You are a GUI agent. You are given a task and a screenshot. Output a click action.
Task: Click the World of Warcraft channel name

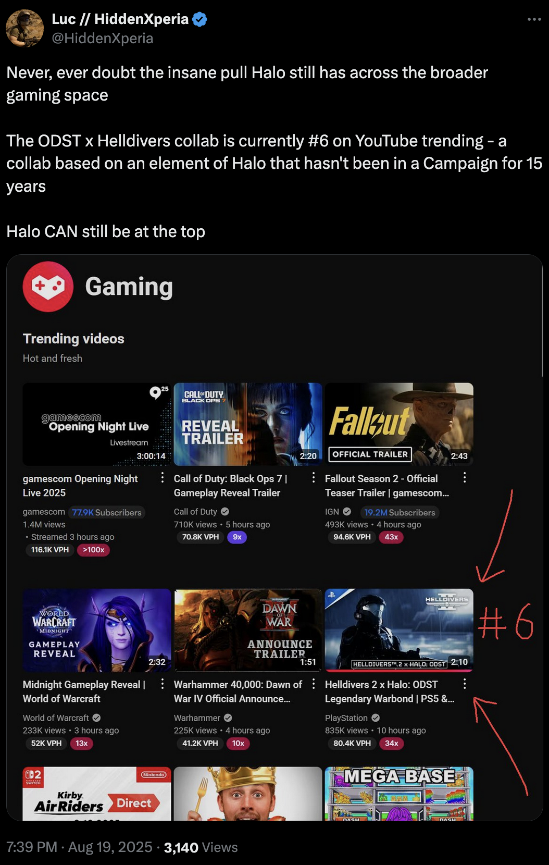point(56,718)
